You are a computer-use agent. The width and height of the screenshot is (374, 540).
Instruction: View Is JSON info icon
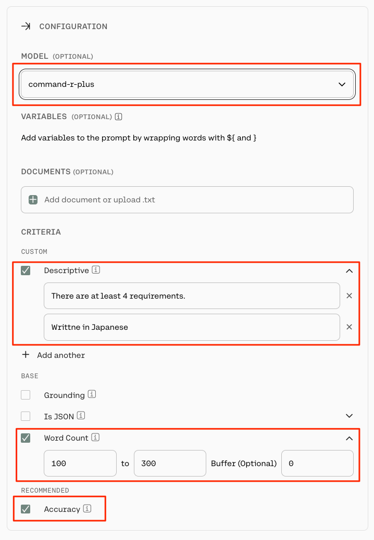pos(81,415)
